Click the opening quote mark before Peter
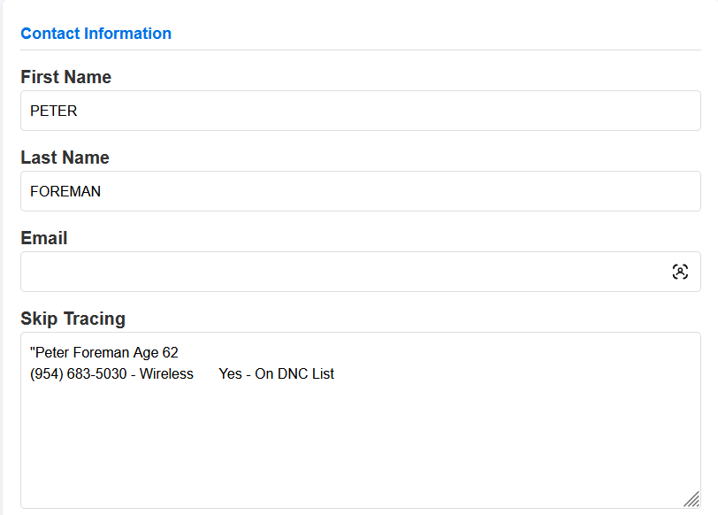 [32, 352]
